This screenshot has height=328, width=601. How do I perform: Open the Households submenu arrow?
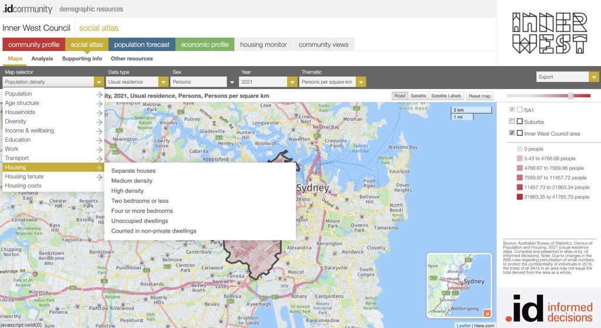[99, 112]
